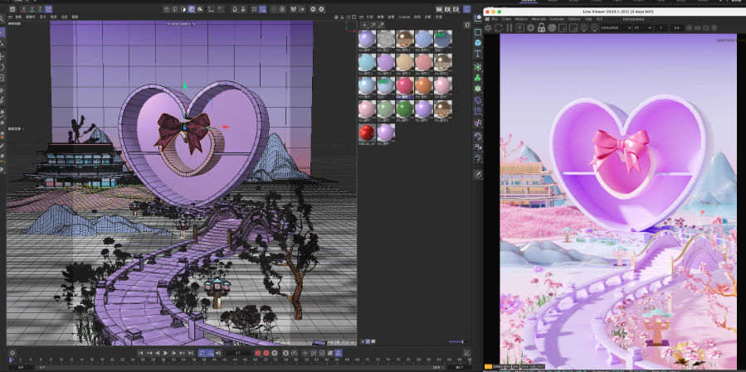The image size is (746, 372).
Task: Select the Text tool in the vertical toolbar
Action: coord(479,53)
